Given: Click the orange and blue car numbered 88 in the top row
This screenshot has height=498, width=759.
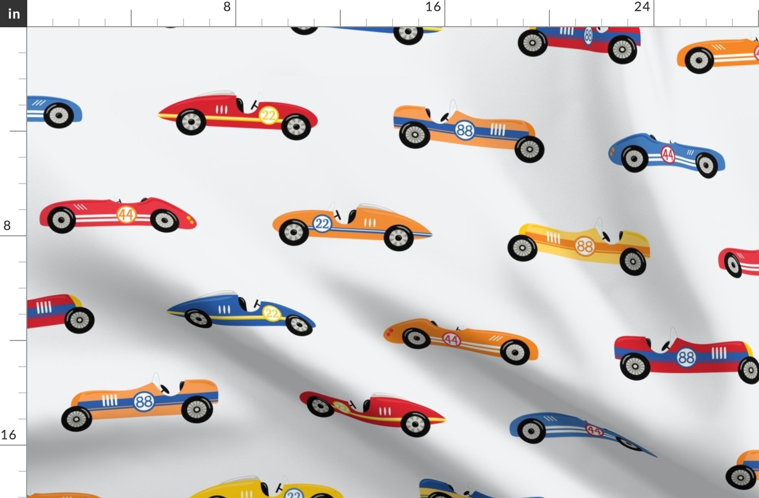Looking at the screenshot, I should 469,131.
